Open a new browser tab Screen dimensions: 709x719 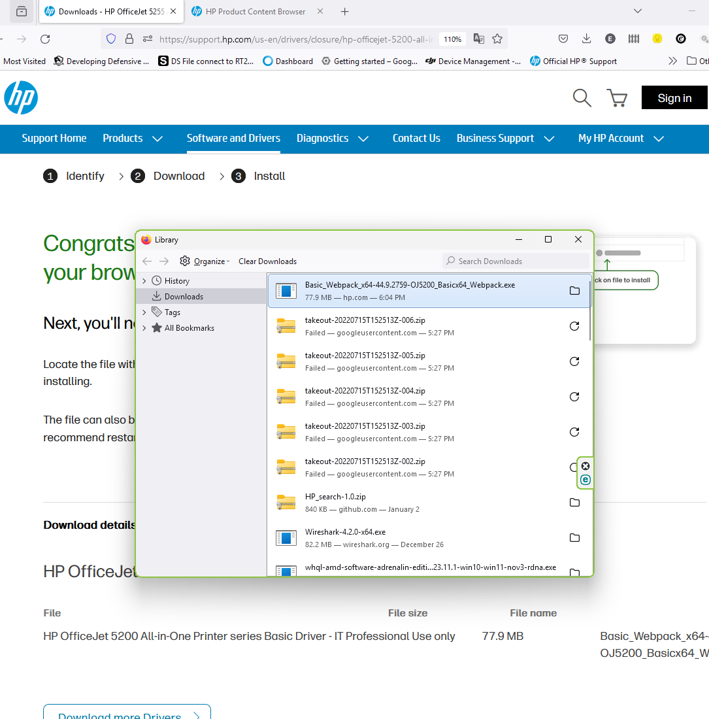click(344, 12)
